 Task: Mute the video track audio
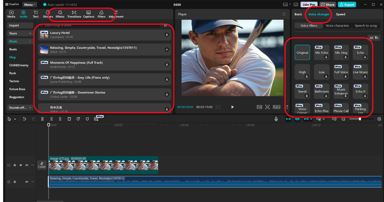(x=27, y=165)
